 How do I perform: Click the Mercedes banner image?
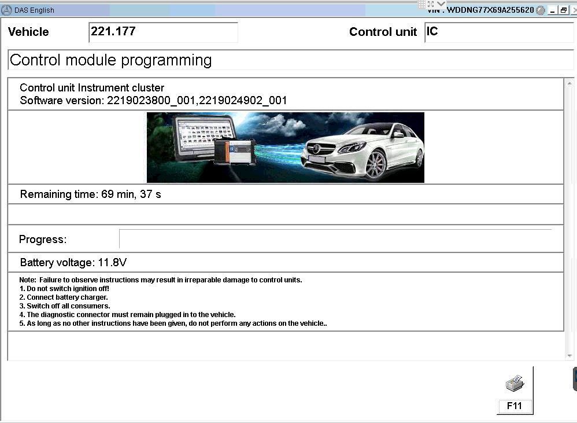coord(285,148)
